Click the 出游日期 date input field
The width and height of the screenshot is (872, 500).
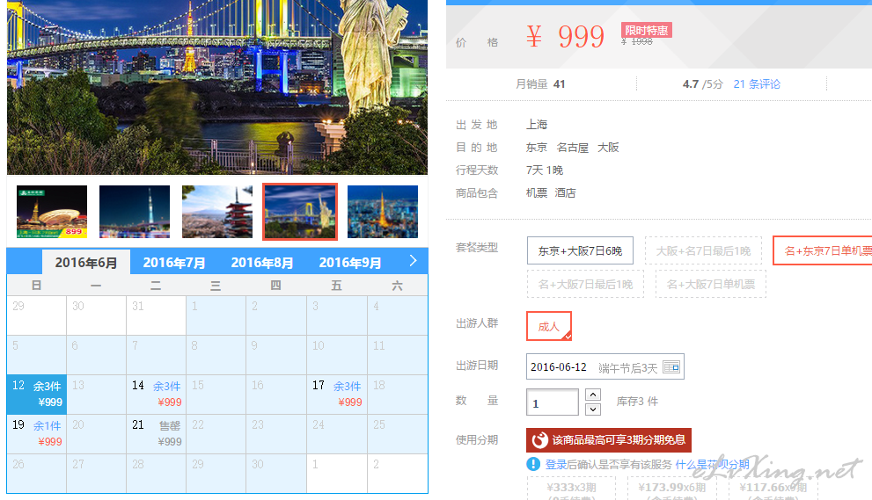coord(605,366)
